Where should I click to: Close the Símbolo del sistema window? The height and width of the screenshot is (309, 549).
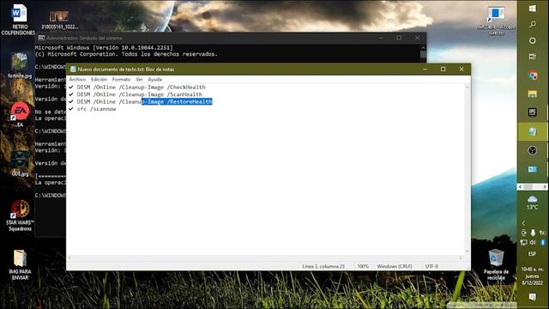tap(417, 38)
